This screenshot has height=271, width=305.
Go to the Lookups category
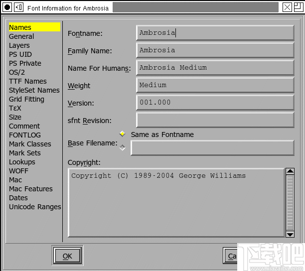point(22,162)
